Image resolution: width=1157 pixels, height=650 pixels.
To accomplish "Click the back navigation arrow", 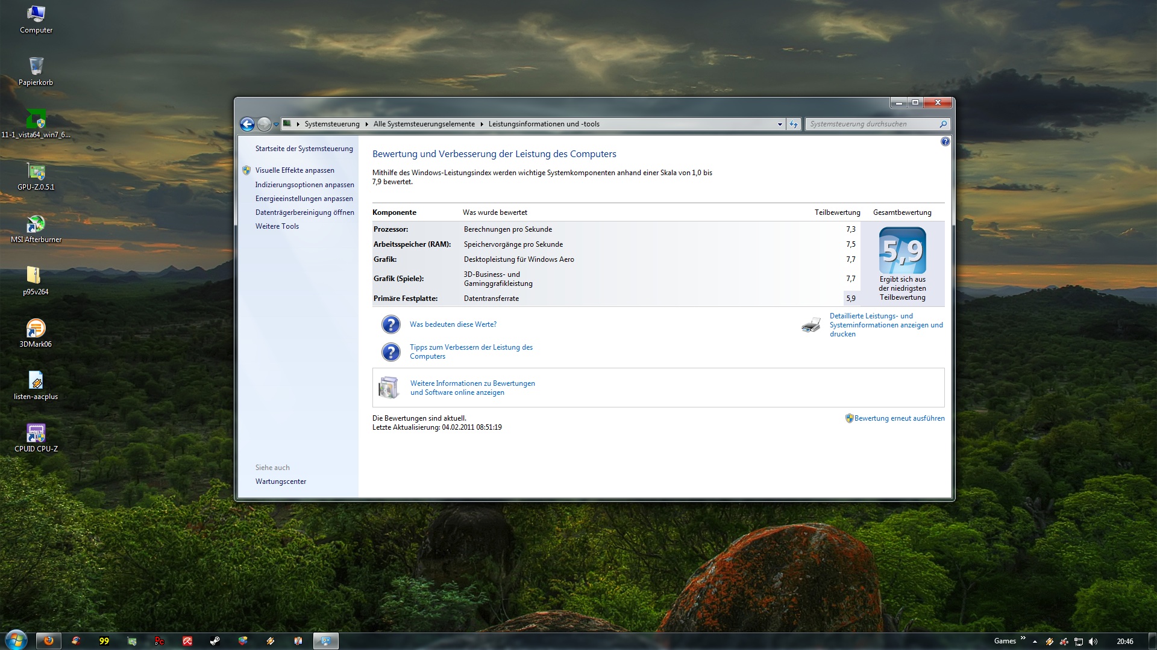I will coord(247,124).
